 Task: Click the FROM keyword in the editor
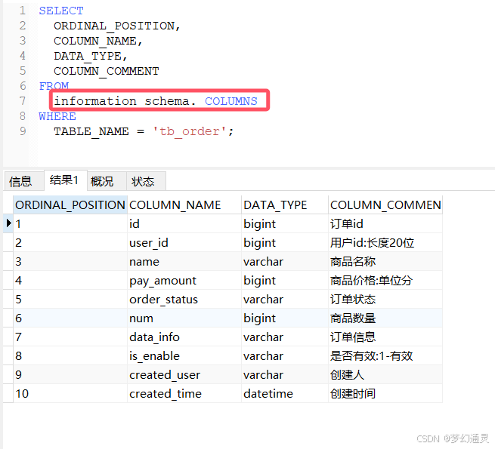pos(54,86)
